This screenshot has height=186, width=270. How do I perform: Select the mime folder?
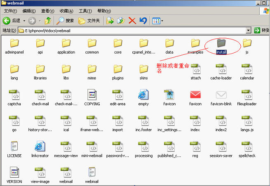92,72
